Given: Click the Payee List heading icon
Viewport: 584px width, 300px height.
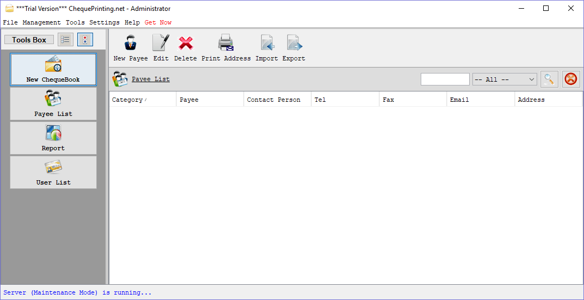Looking at the screenshot, I should [x=120, y=79].
